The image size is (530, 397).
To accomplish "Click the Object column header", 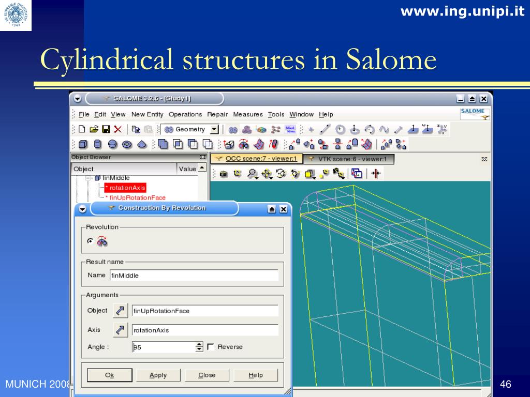I will [124, 169].
